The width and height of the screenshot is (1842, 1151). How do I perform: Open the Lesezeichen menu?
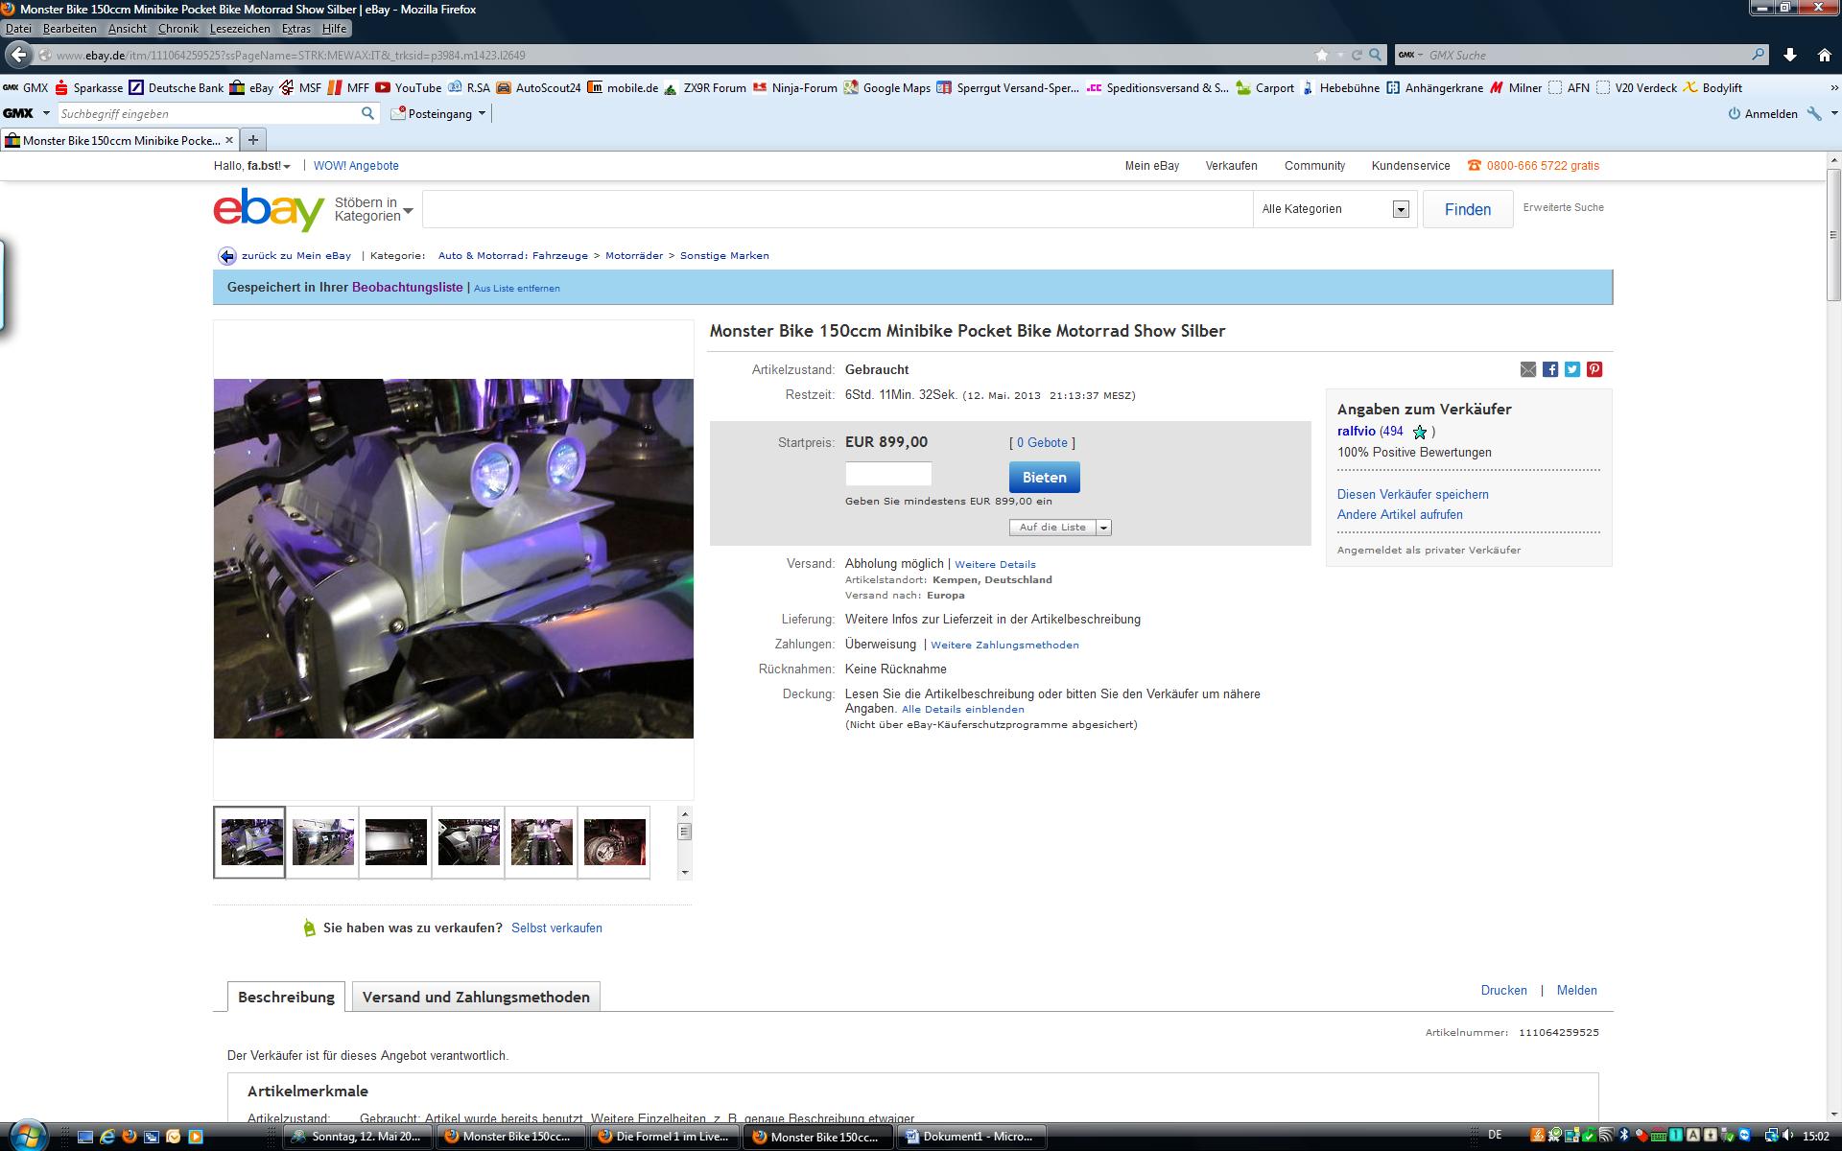tap(240, 29)
